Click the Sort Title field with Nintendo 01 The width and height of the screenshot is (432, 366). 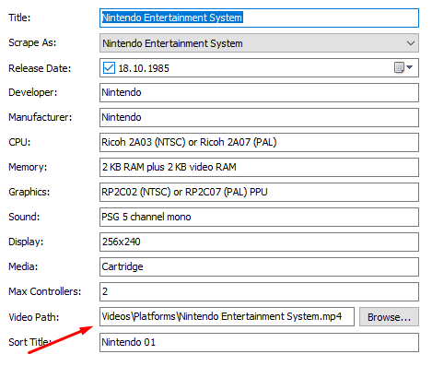pyautogui.click(x=259, y=342)
